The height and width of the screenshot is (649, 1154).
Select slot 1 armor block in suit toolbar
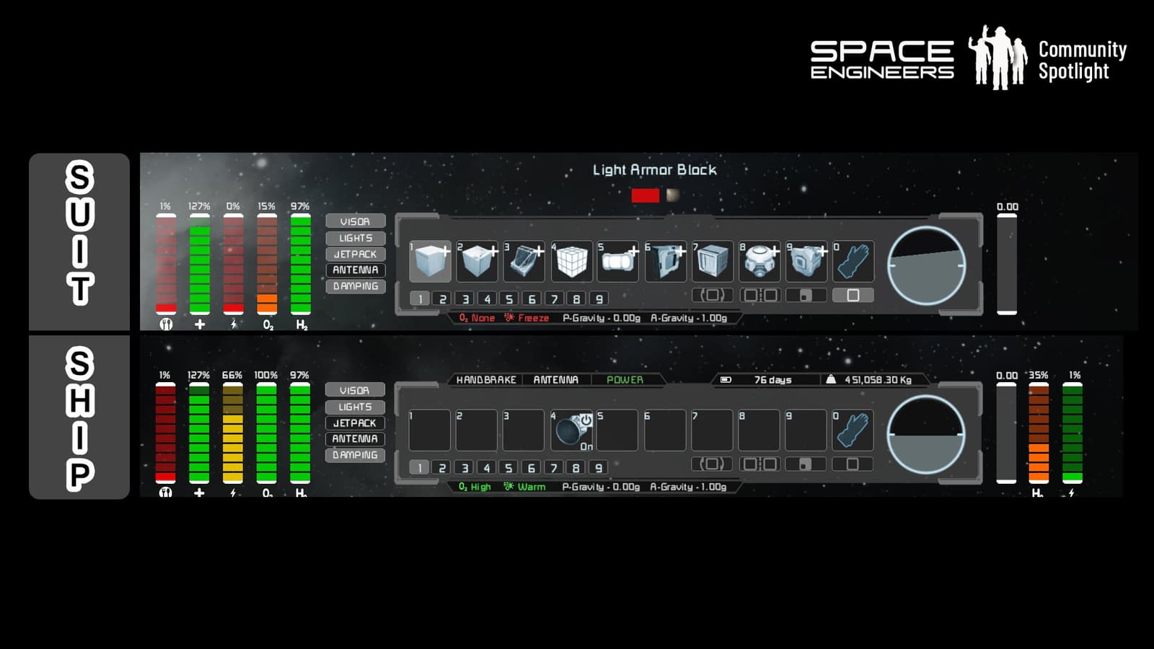(x=430, y=261)
